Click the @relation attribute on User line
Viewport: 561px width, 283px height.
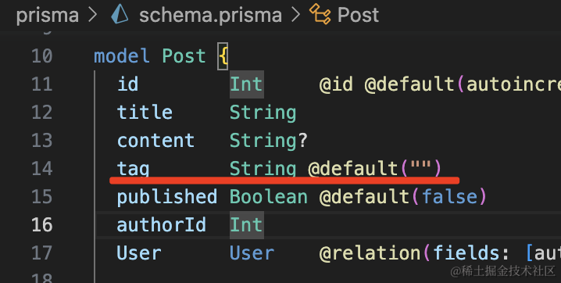[370, 253]
